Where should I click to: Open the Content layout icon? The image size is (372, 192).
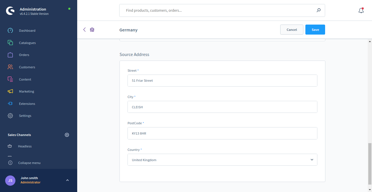coord(10,79)
